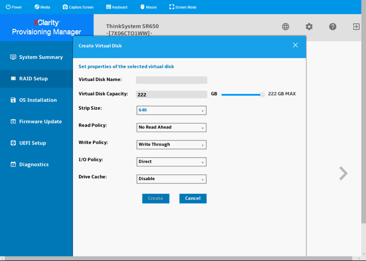Select Firmware Update in sidebar
366x261 pixels.
[x=40, y=121]
